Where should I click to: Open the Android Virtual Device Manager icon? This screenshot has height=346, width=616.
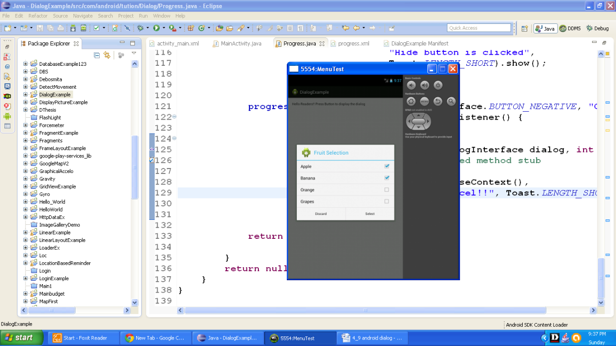[83, 28]
